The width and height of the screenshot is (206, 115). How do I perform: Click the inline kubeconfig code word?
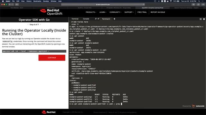tap(7, 41)
